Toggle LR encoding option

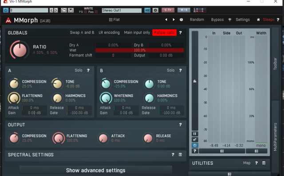tap(109, 32)
